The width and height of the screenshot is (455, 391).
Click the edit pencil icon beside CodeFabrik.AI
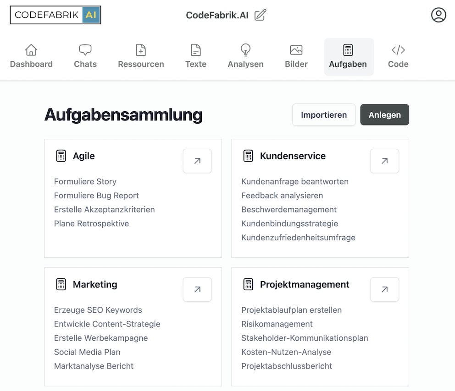260,15
